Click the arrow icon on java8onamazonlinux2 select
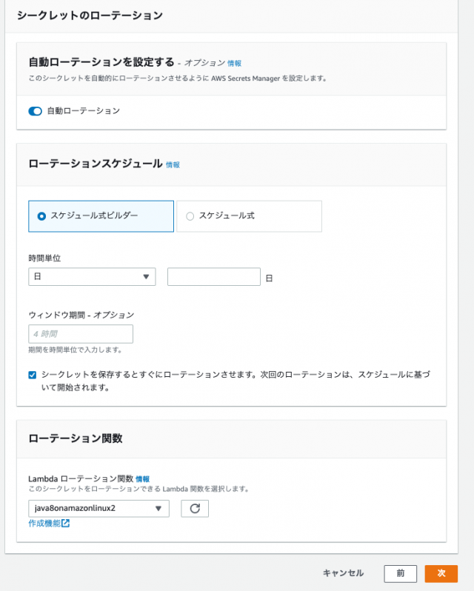This screenshot has height=591, width=474. [x=158, y=509]
